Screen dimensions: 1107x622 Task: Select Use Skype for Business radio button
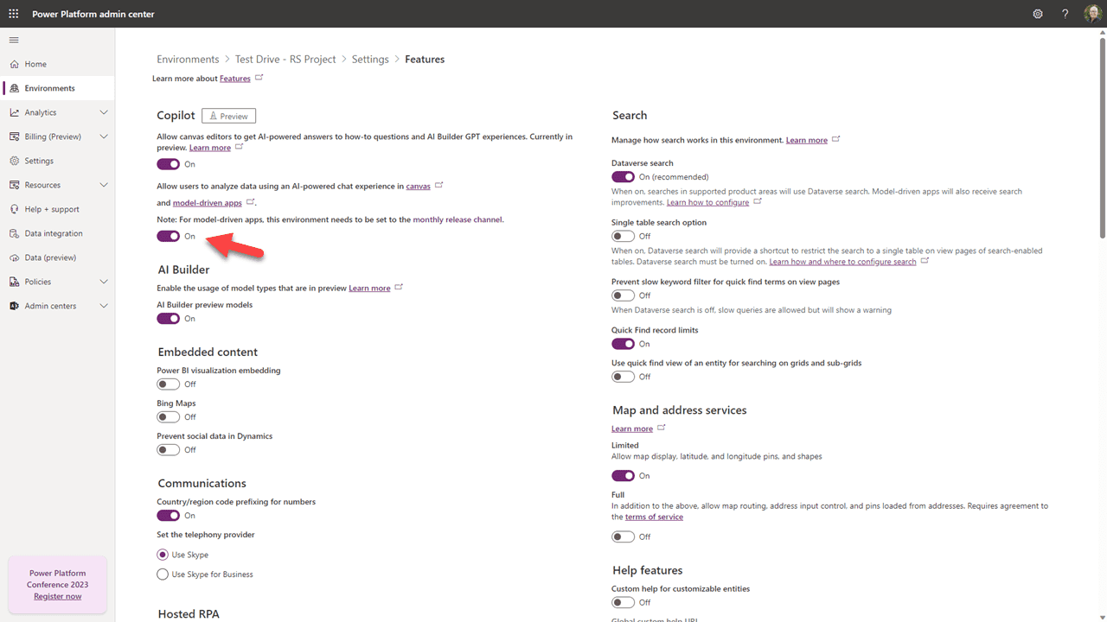point(163,574)
